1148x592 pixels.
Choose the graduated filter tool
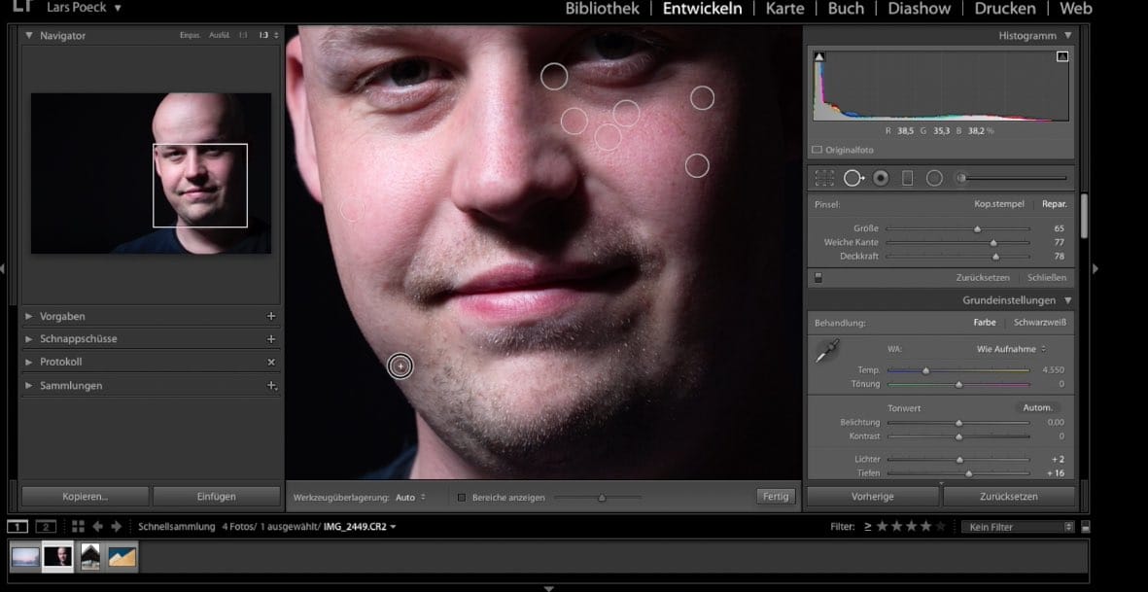click(908, 178)
